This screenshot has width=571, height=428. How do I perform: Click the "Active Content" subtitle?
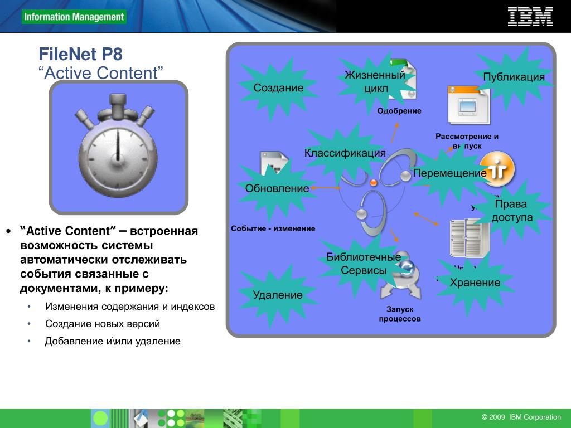[101, 73]
